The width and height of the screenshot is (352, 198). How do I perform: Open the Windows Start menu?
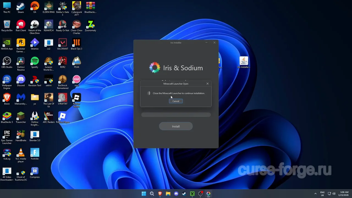pyautogui.click(x=144, y=194)
